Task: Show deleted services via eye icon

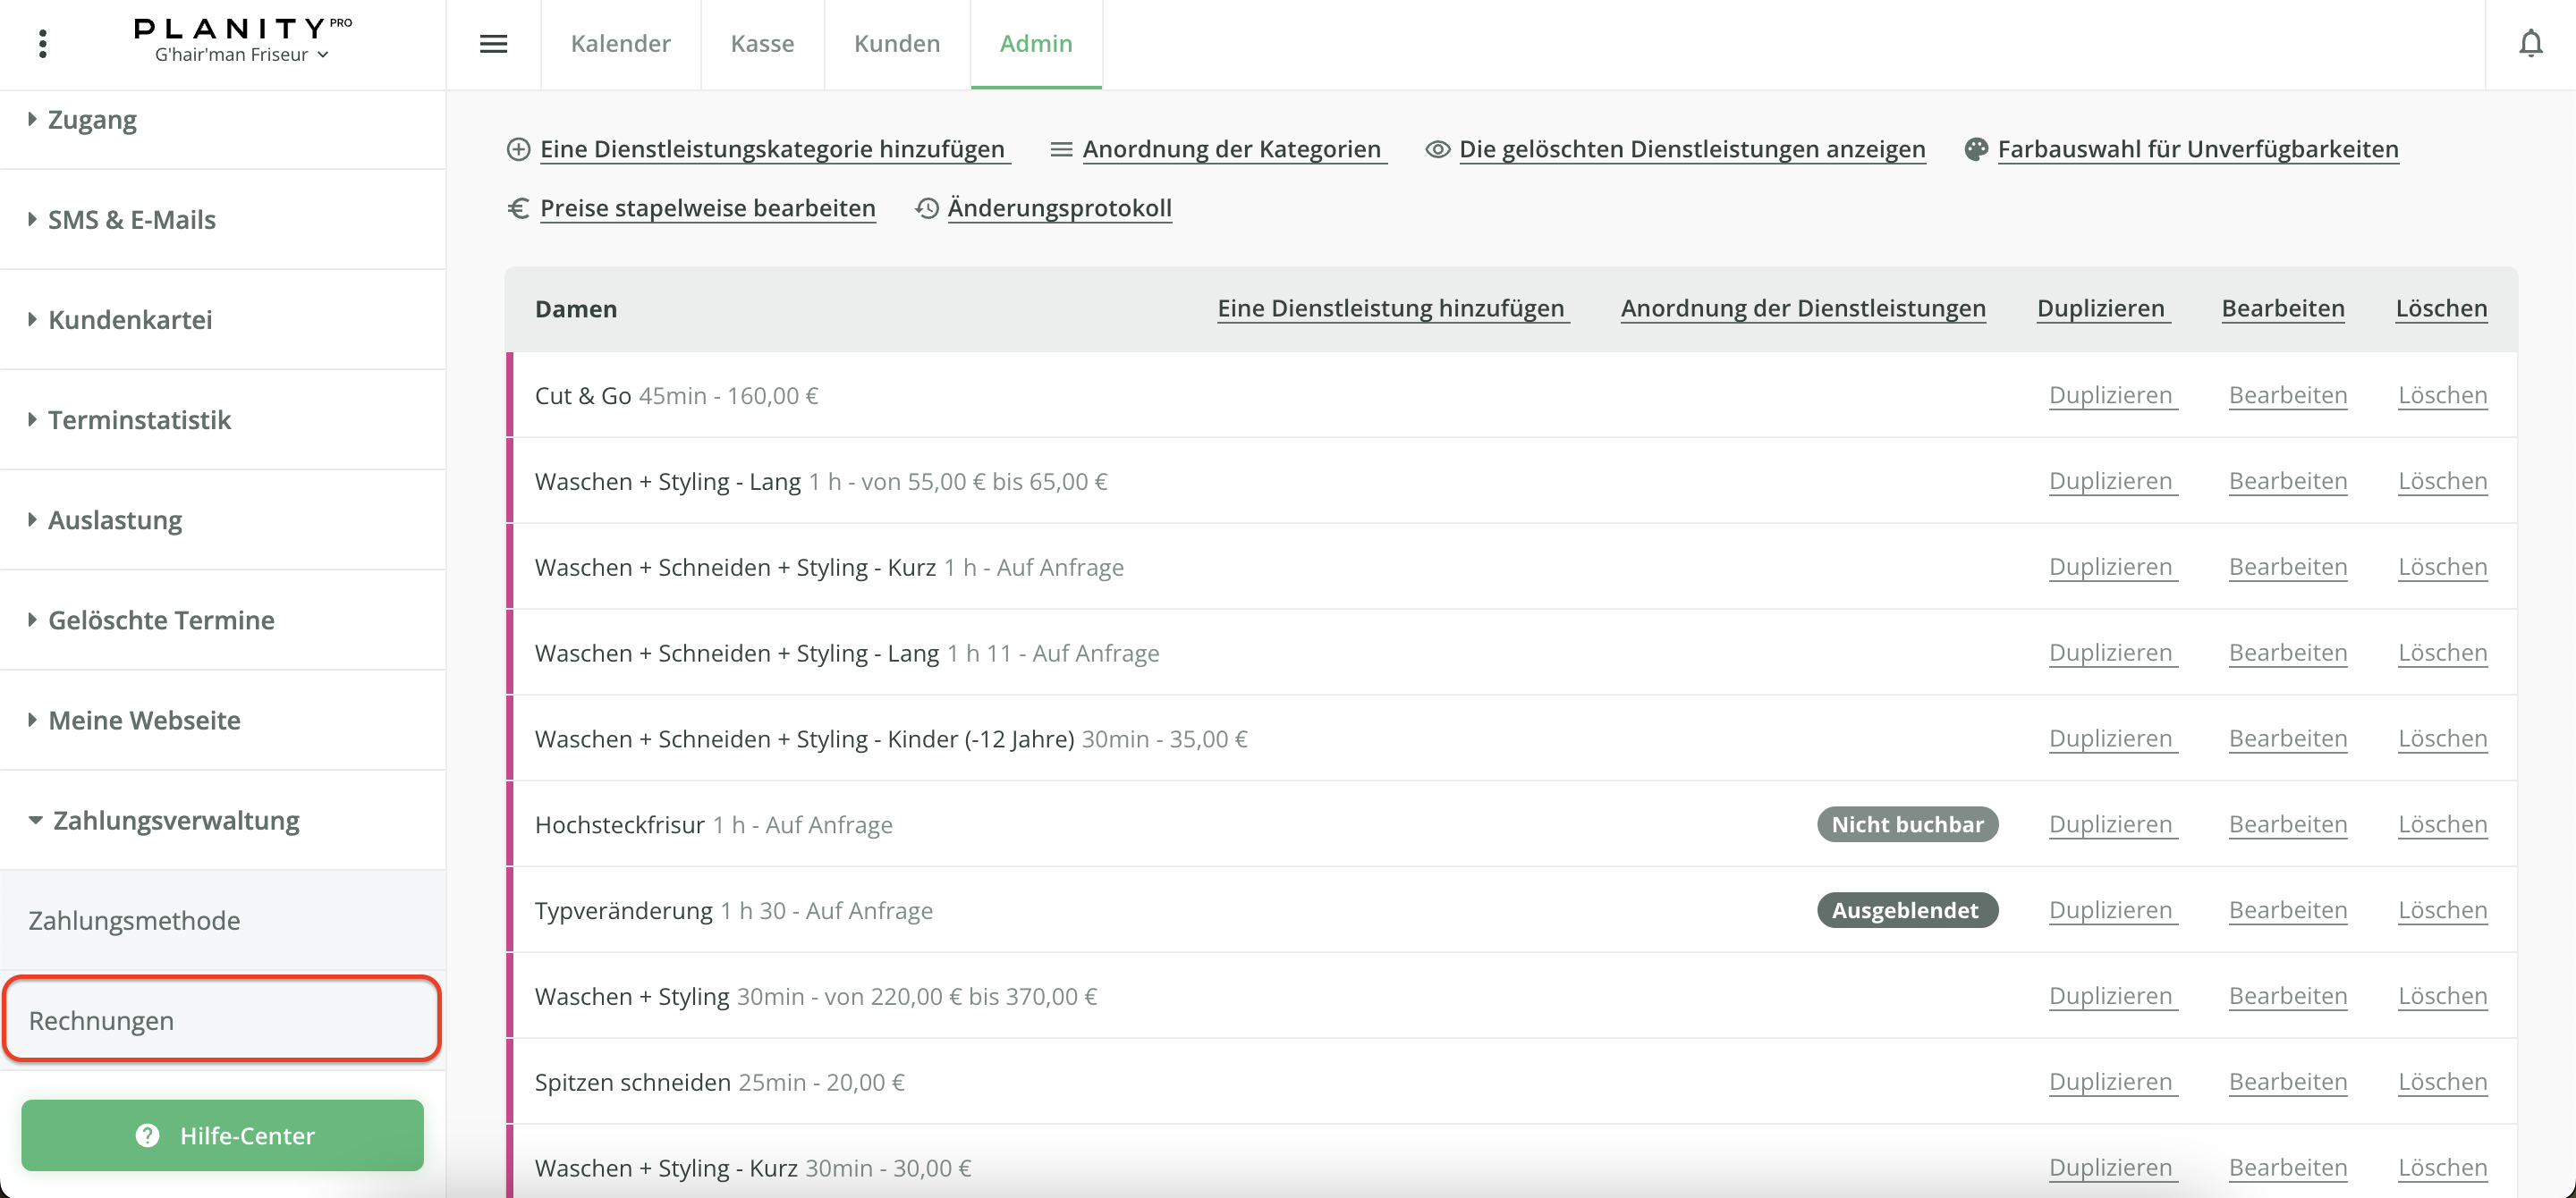Action: [1437, 149]
